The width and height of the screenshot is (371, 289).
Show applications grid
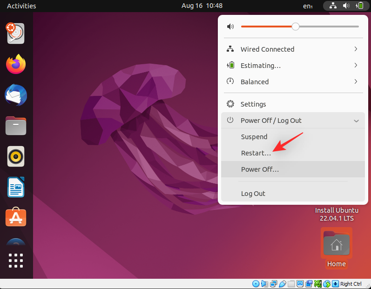click(x=16, y=261)
